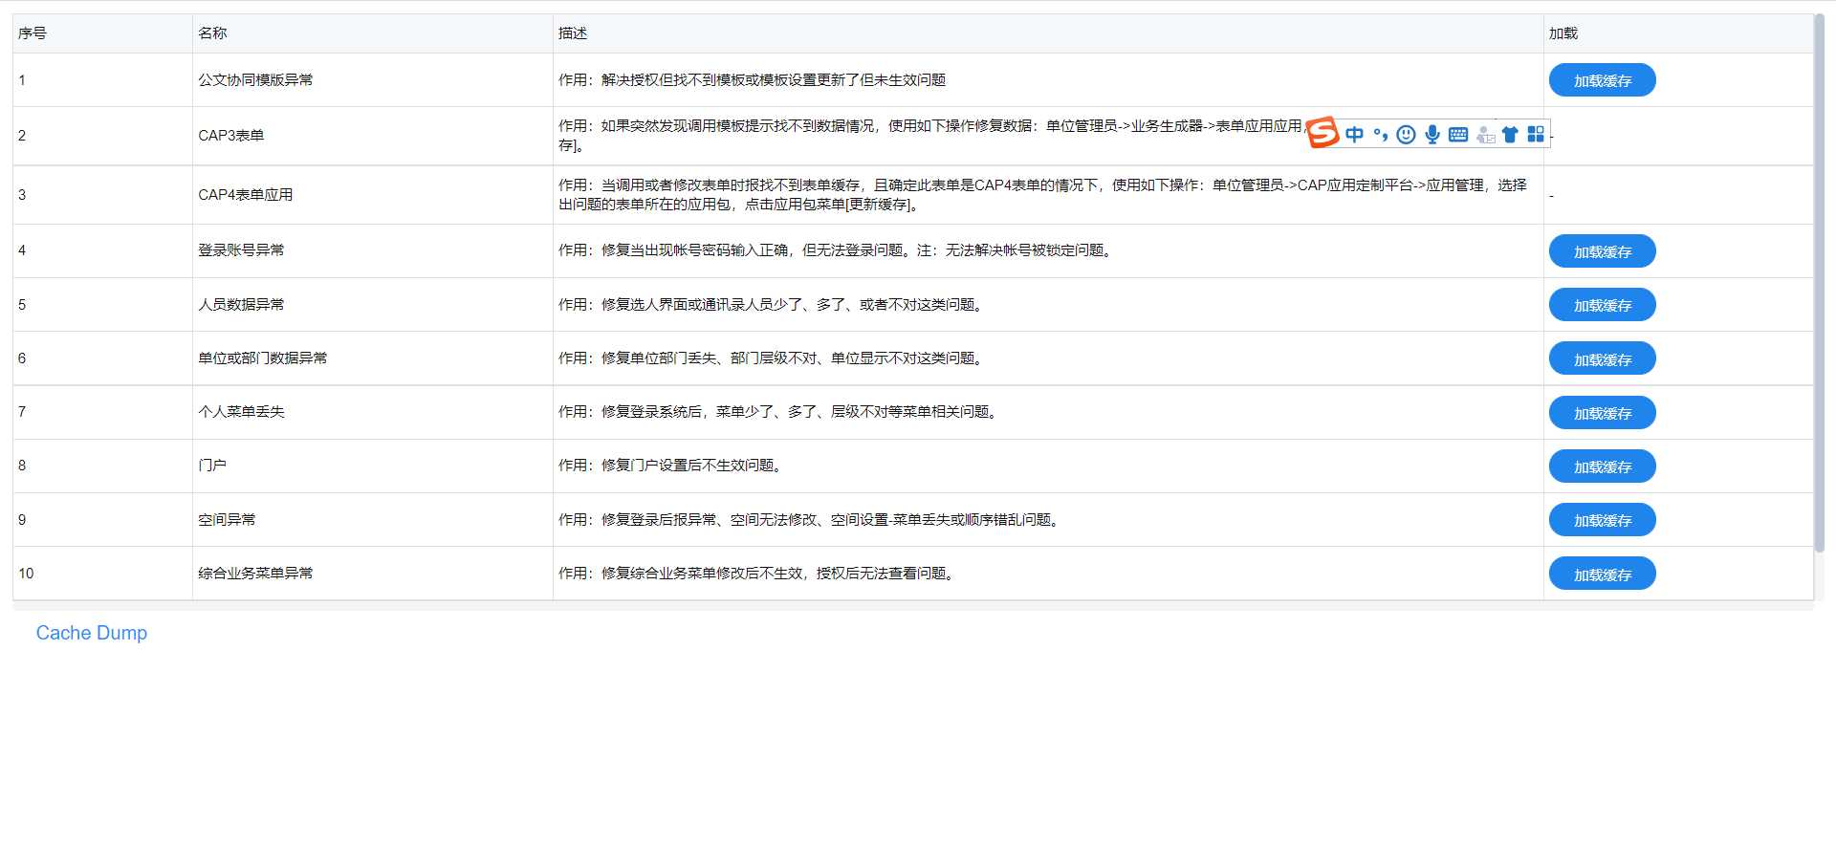Load cache for 人员数据异常
Image resolution: width=1836 pixels, height=846 pixels.
point(1603,305)
